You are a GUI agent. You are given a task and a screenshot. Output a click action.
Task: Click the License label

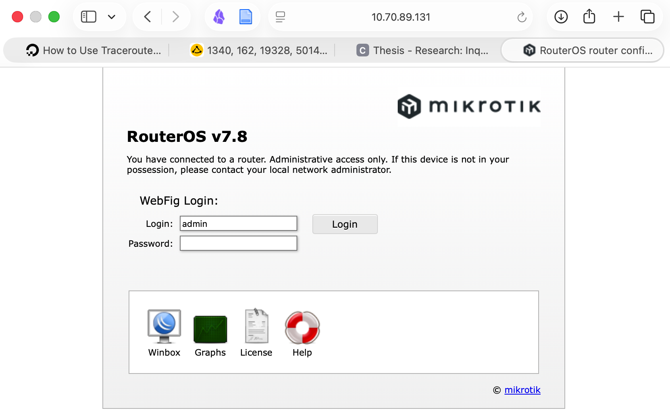(x=256, y=352)
